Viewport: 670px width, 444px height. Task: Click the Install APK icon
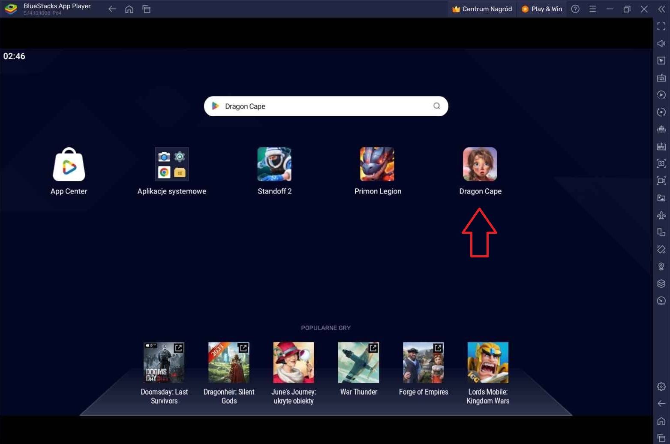tap(661, 146)
